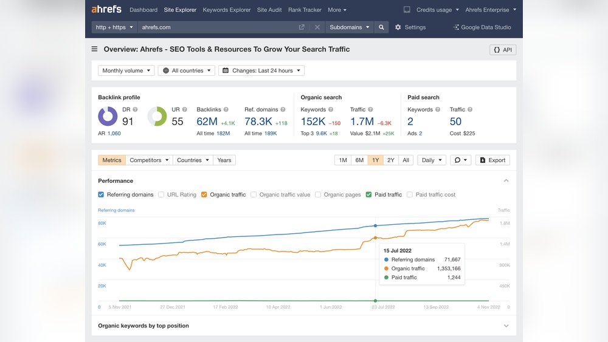Click the Paid search Keywords help icon

pyautogui.click(x=438, y=109)
